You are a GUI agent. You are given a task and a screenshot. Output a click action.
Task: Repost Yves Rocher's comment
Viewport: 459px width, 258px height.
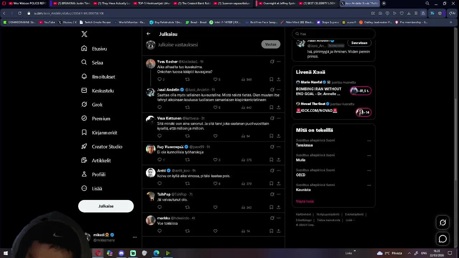(187, 79)
